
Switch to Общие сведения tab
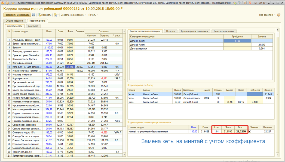[14, 21]
